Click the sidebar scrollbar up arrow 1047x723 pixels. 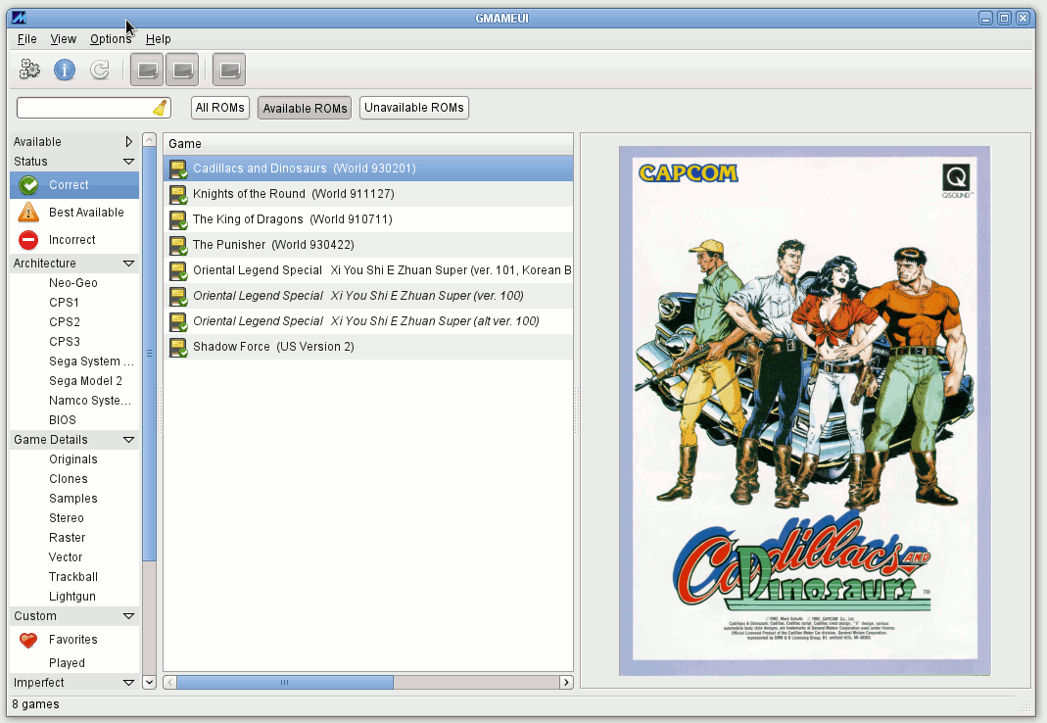[150, 140]
